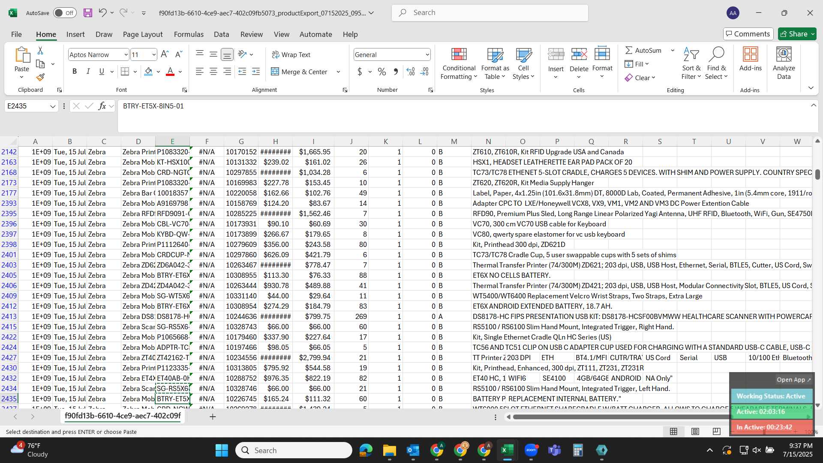The height and width of the screenshot is (463, 823).
Task: Switch to the Insert tab
Action: 75,34
